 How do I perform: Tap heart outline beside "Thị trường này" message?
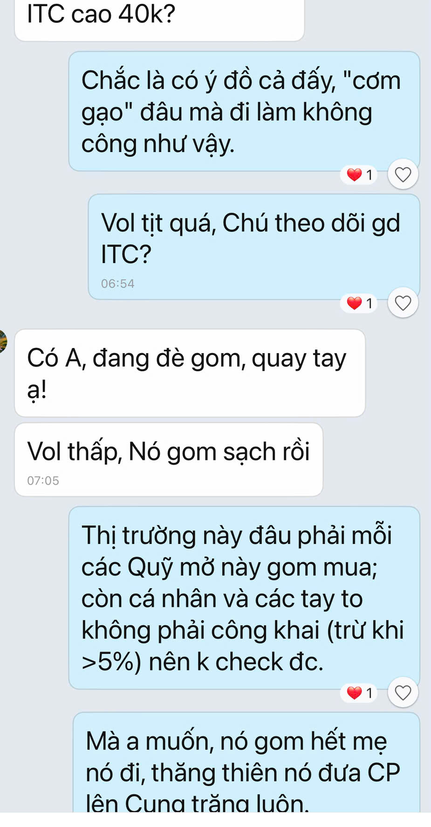click(x=403, y=692)
